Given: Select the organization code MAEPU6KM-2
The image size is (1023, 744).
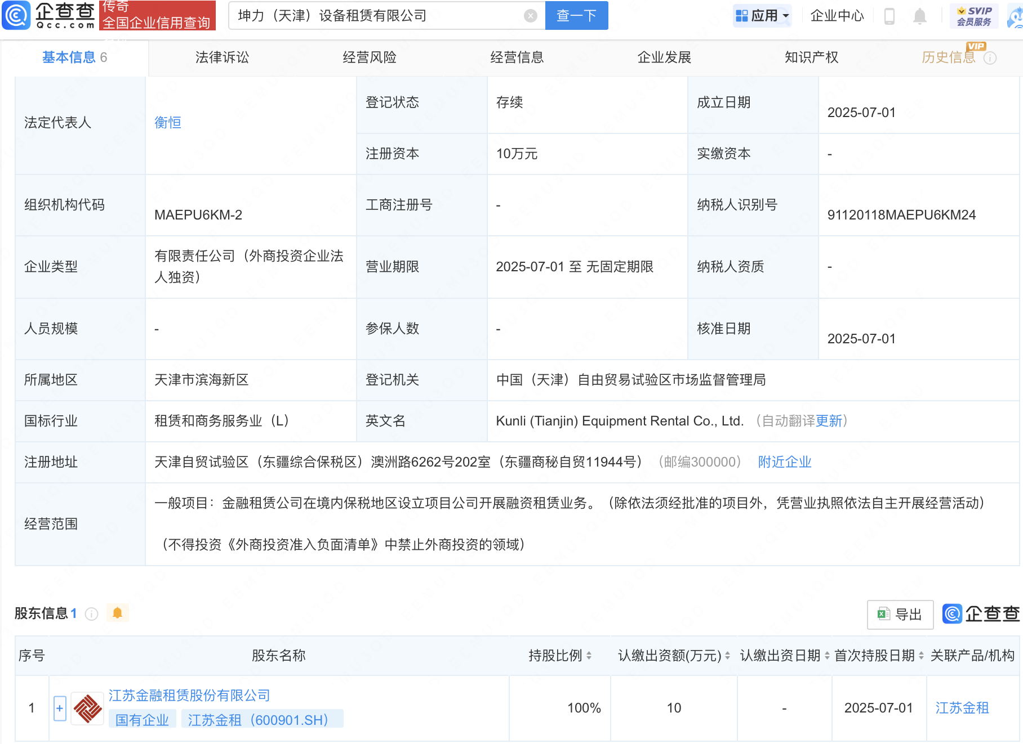Looking at the screenshot, I should (198, 215).
